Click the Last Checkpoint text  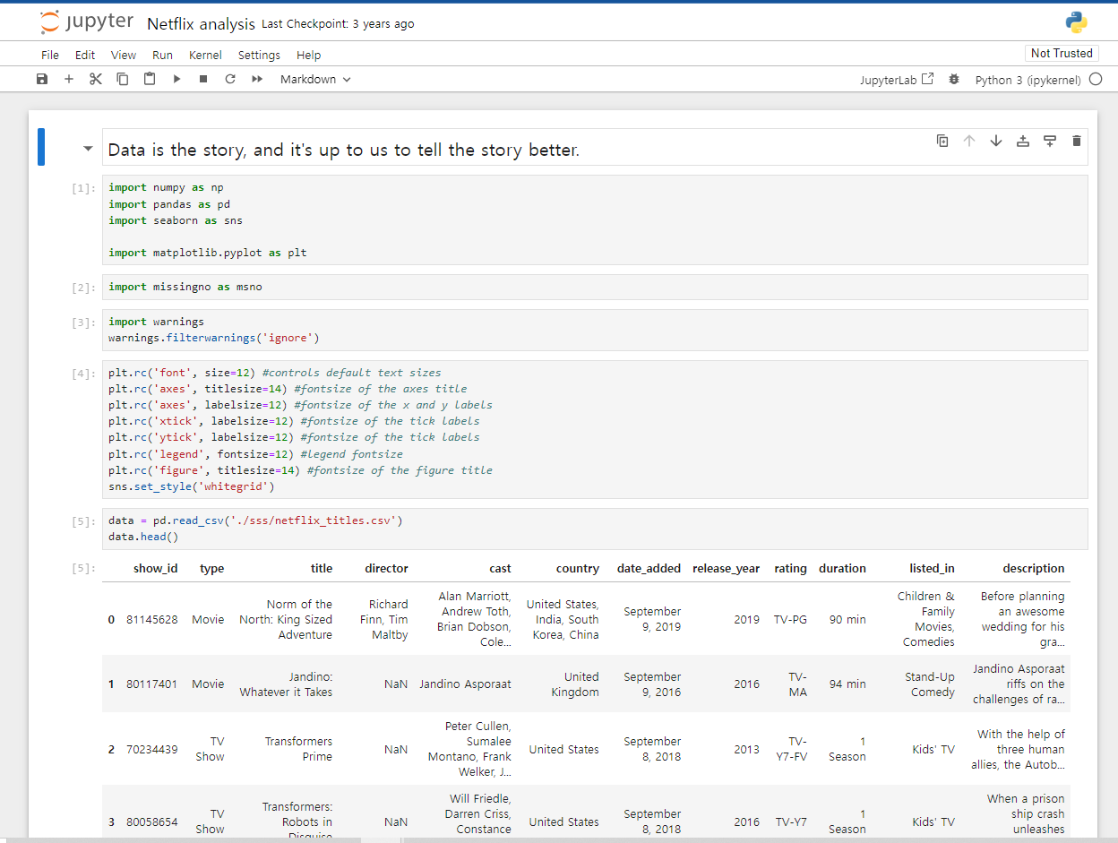(x=338, y=24)
